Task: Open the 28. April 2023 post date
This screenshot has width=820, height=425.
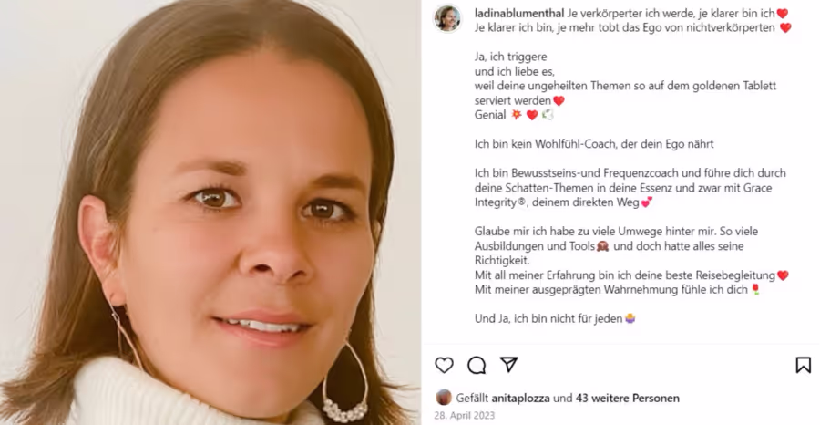Action: pos(465,416)
